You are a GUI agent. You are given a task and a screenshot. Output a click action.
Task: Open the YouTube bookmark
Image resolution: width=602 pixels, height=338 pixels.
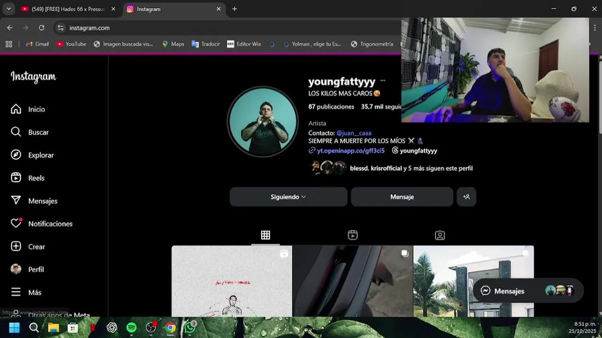tap(71, 44)
